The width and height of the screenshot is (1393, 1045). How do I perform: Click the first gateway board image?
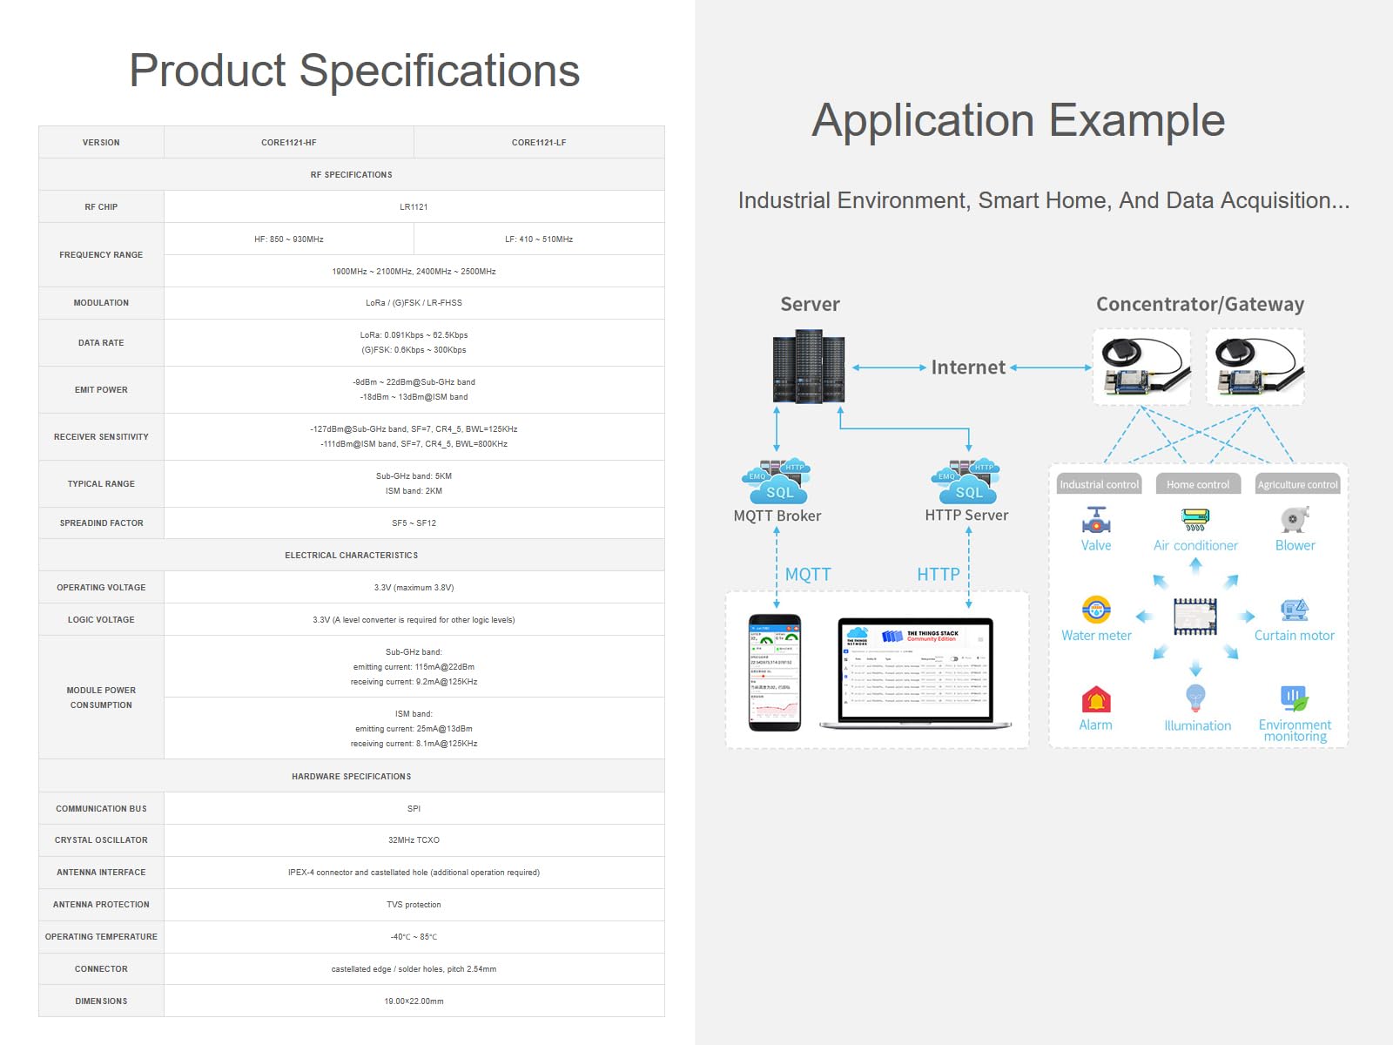click(1141, 367)
